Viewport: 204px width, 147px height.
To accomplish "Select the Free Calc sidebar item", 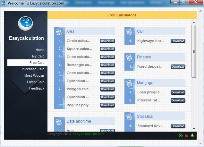I will [27, 63].
